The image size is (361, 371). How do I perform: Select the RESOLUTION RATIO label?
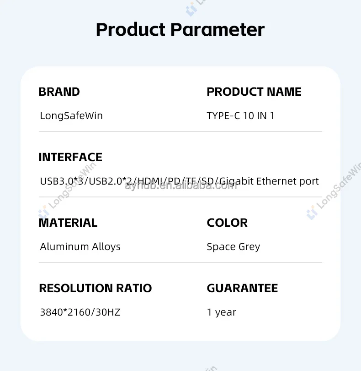[x=96, y=288]
